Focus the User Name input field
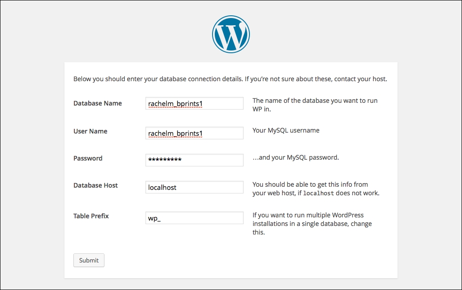This screenshot has width=462, height=290. click(195, 133)
